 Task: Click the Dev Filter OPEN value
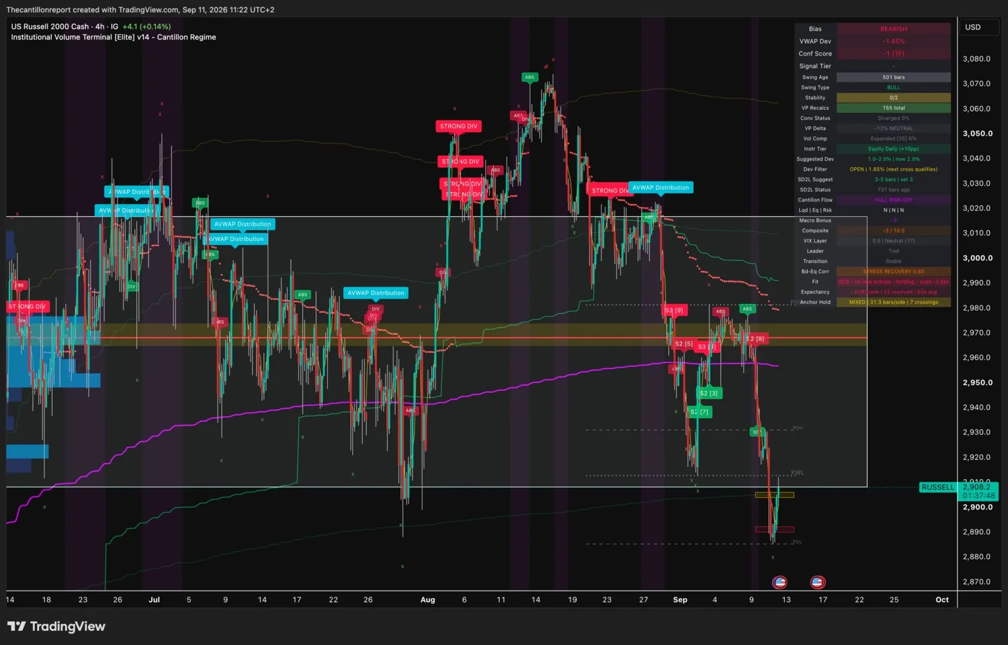coord(894,169)
